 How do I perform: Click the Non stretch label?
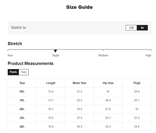10,55
